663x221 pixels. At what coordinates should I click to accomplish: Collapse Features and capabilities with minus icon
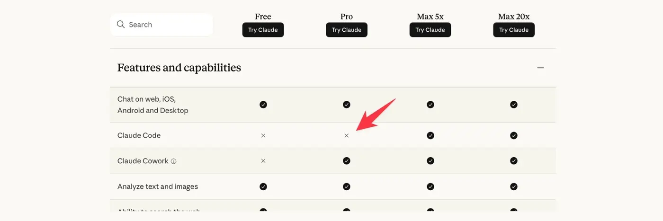point(540,68)
